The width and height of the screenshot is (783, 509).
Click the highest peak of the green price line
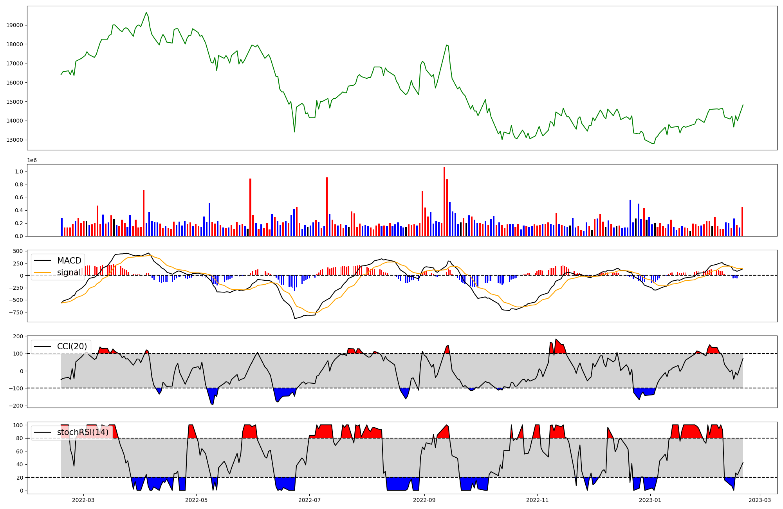pyautogui.click(x=146, y=13)
